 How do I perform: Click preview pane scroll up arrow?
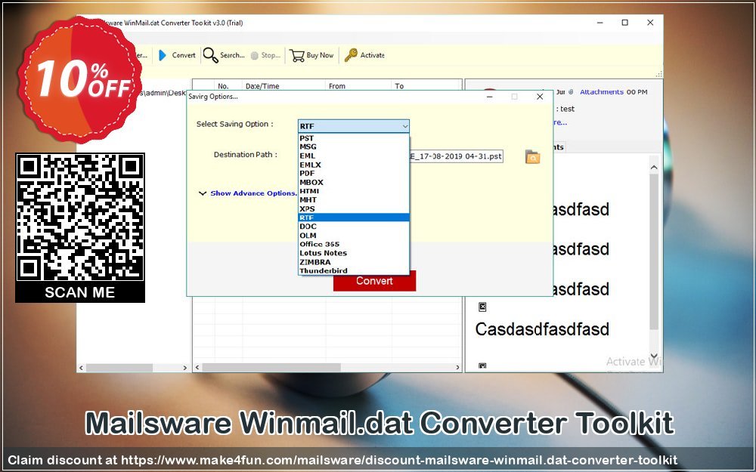tap(654, 167)
